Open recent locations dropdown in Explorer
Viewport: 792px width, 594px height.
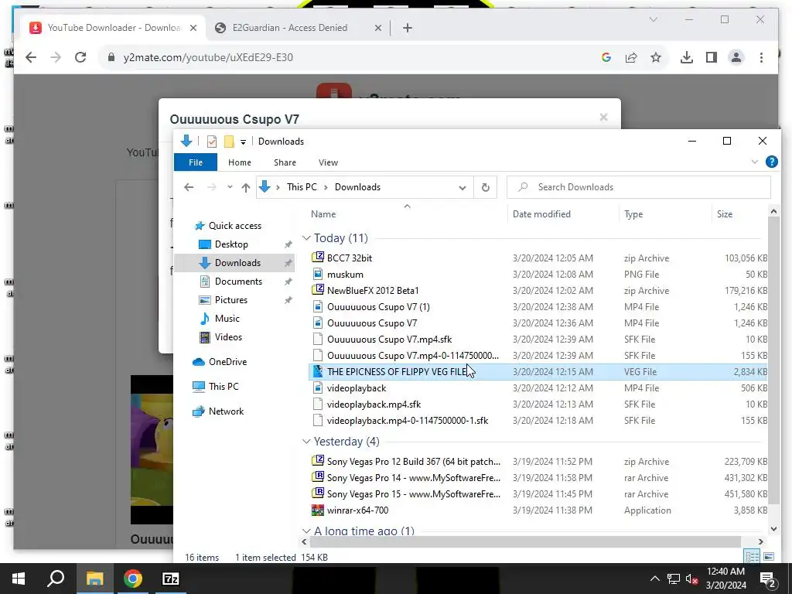pyautogui.click(x=230, y=187)
